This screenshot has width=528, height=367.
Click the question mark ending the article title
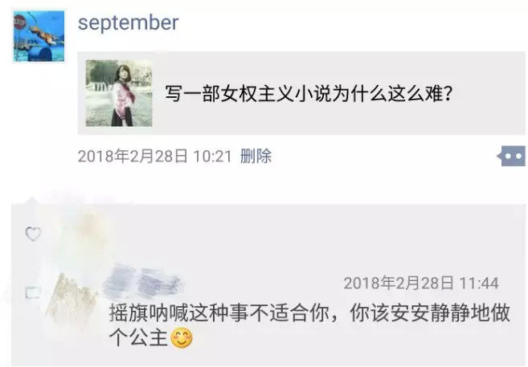(x=448, y=93)
